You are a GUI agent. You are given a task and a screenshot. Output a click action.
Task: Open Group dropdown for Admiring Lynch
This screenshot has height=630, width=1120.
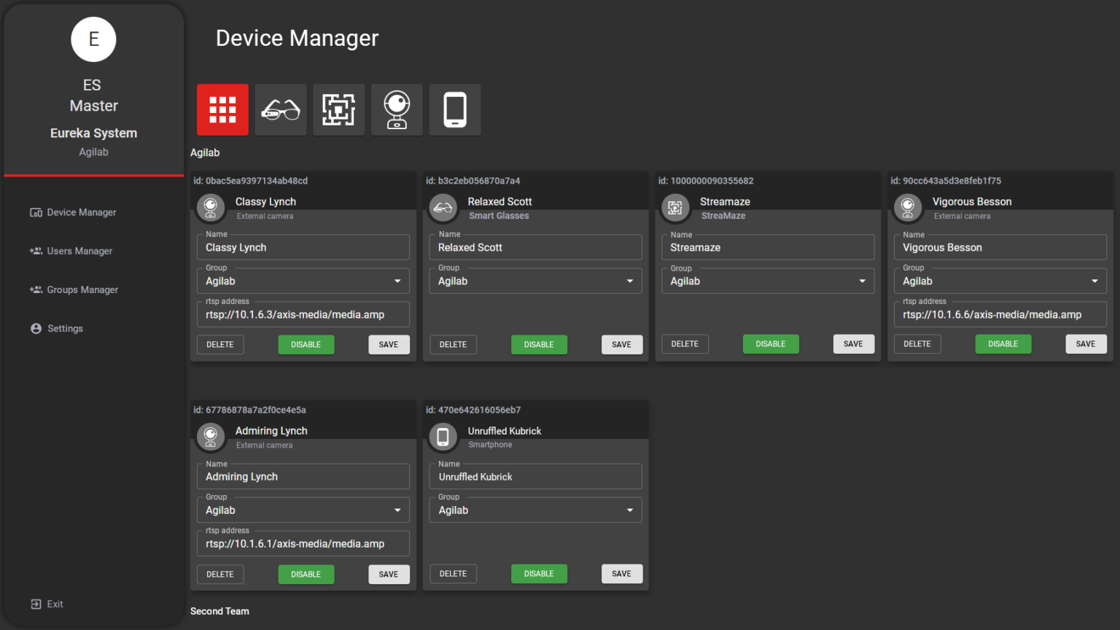tap(303, 510)
